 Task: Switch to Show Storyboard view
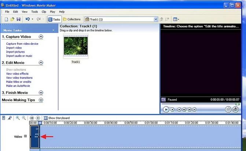[x=56, y=118]
